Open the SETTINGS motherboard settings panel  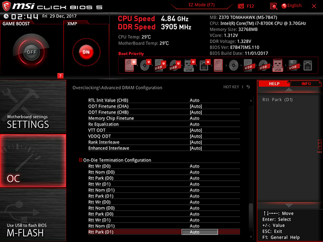(x=33, y=107)
